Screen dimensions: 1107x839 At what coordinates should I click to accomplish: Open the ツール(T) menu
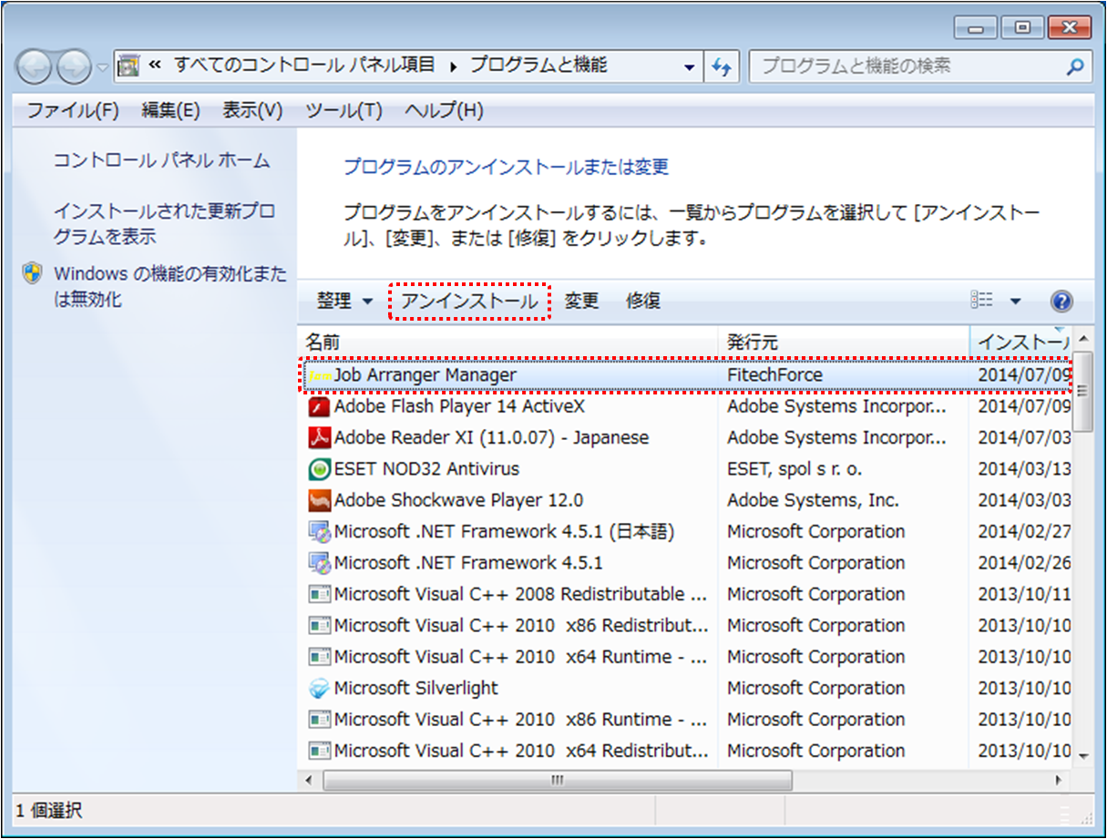(343, 111)
